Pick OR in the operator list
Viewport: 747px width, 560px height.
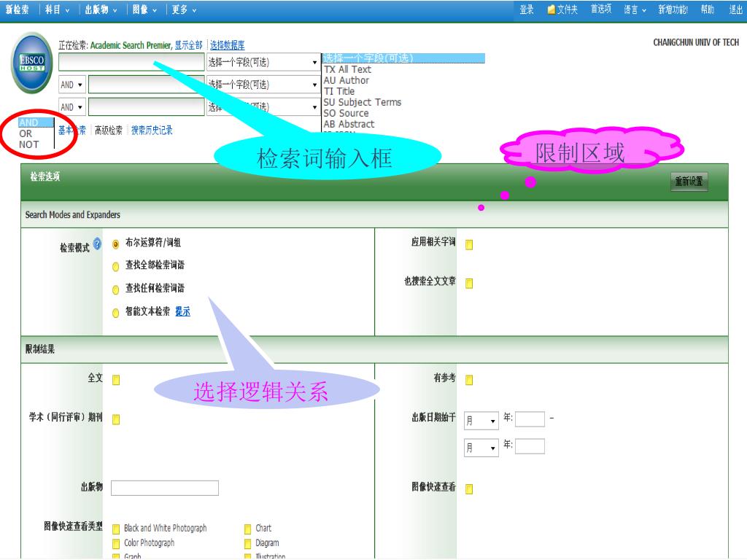(x=26, y=134)
